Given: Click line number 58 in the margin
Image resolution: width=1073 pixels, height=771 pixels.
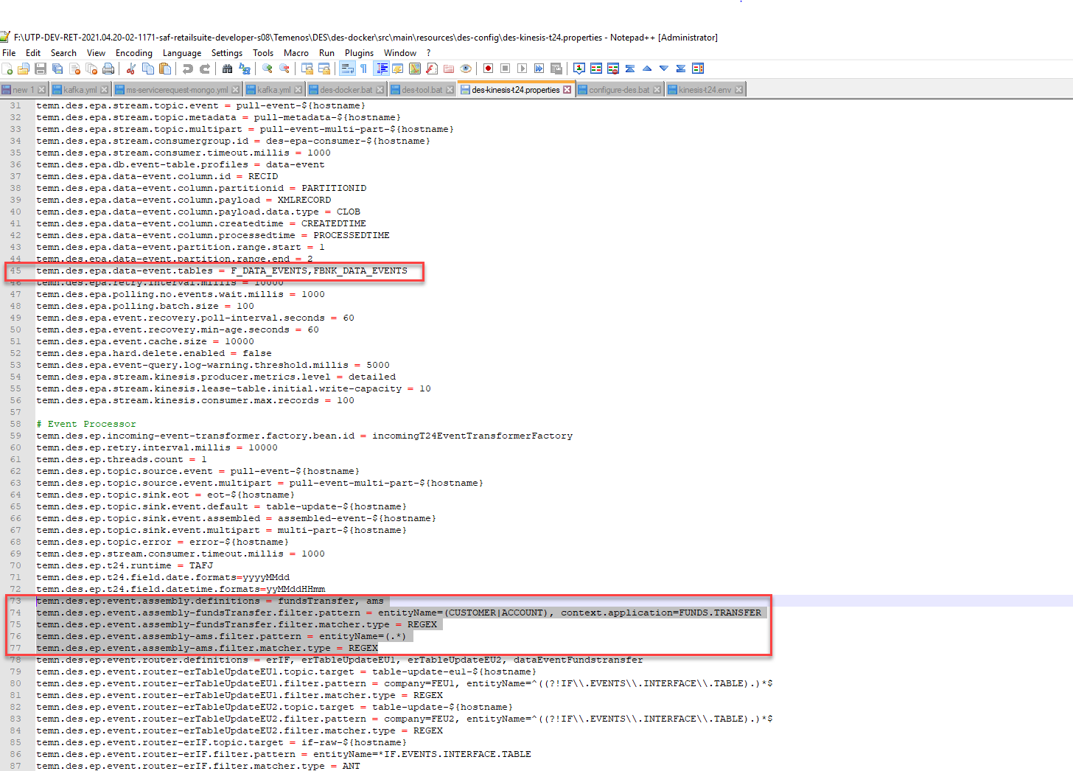Looking at the screenshot, I should click(x=15, y=424).
